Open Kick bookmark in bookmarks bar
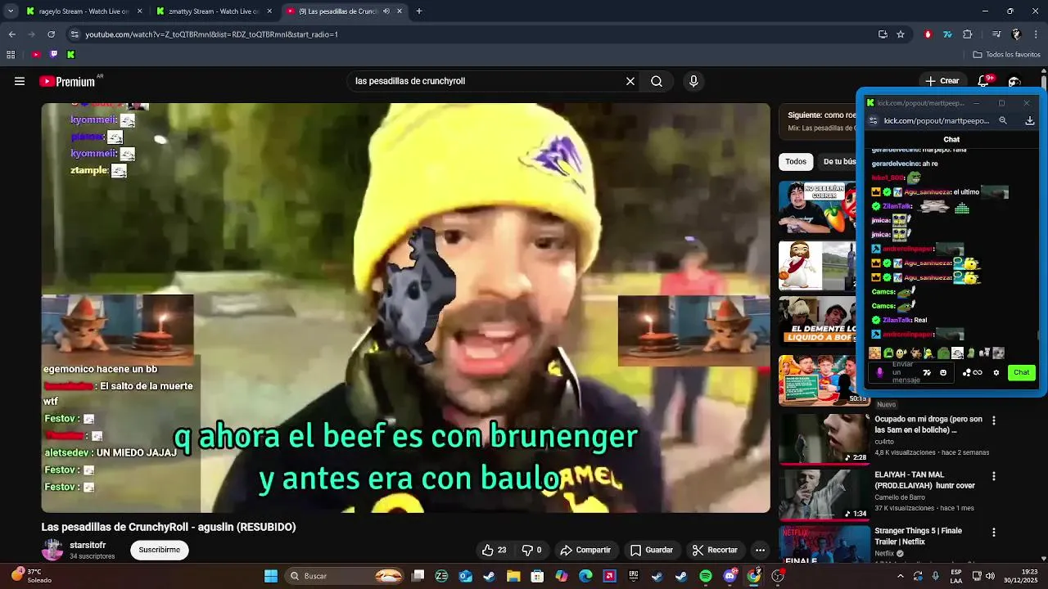The height and width of the screenshot is (589, 1048). tap(70, 55)
